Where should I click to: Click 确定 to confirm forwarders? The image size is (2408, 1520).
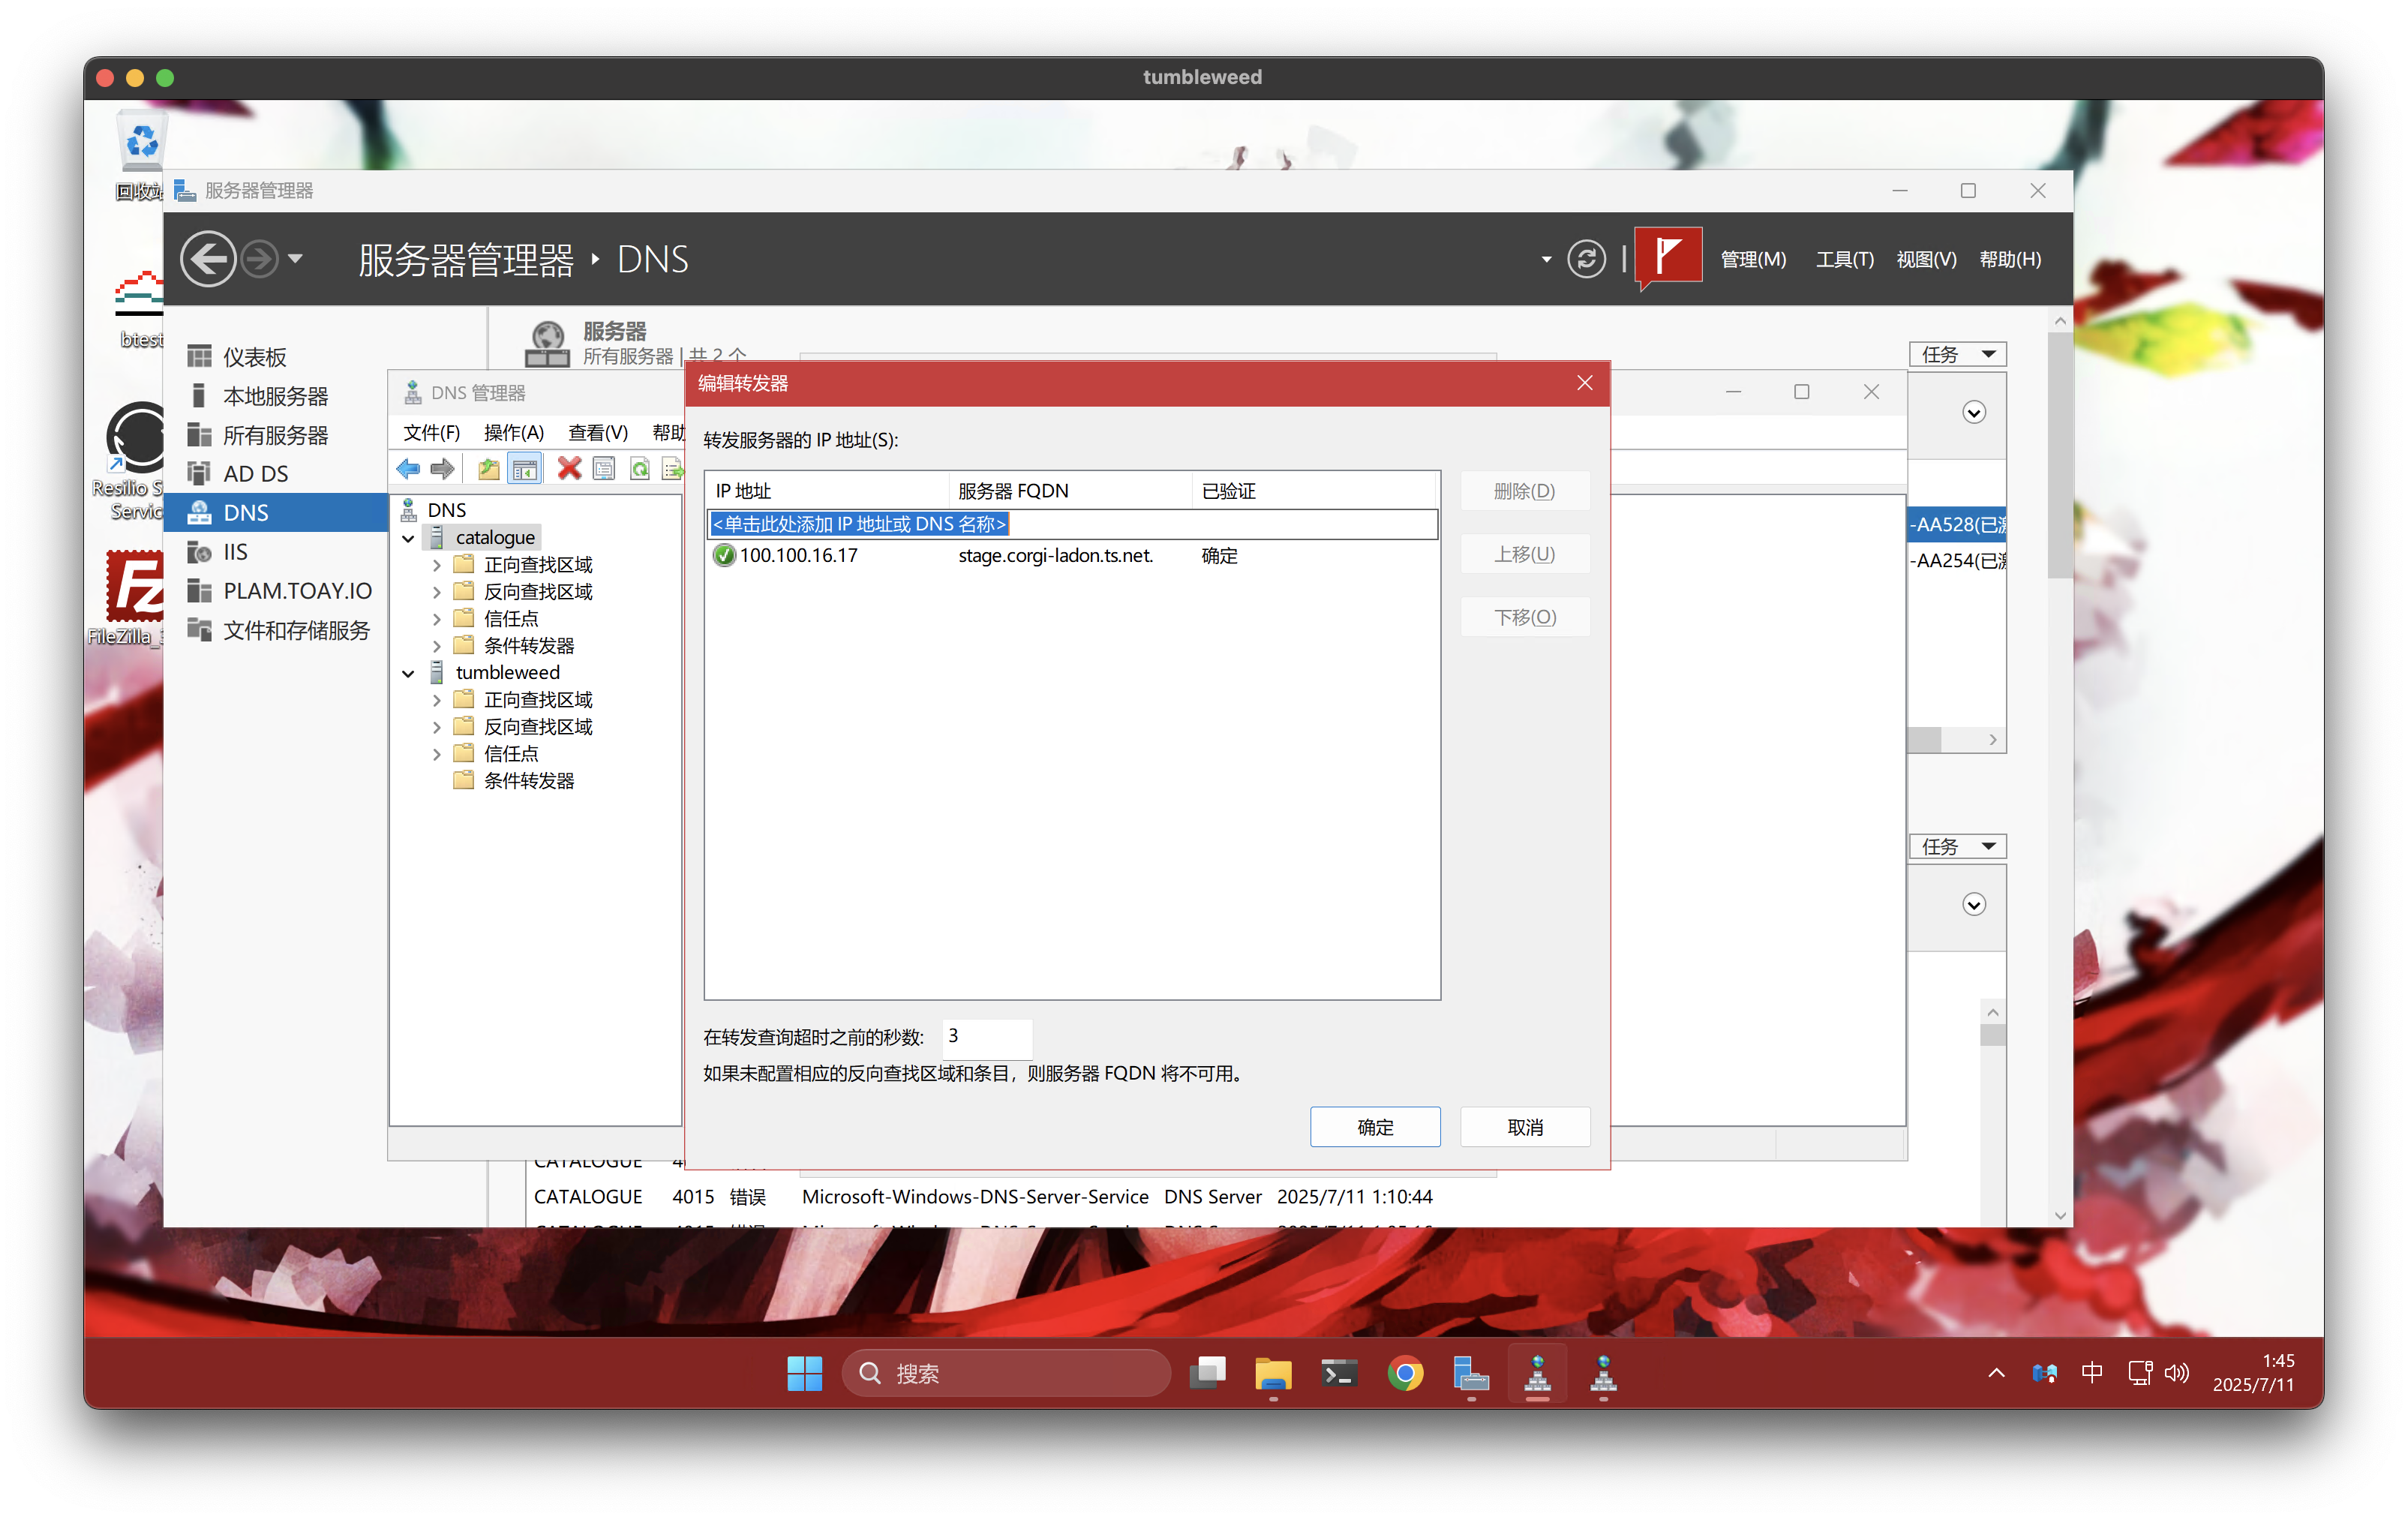[1374, 1127]
